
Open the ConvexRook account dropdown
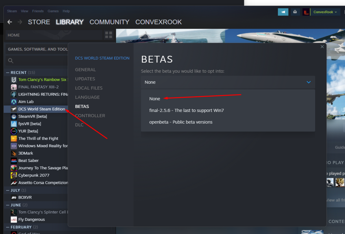(x=325, y=12)
